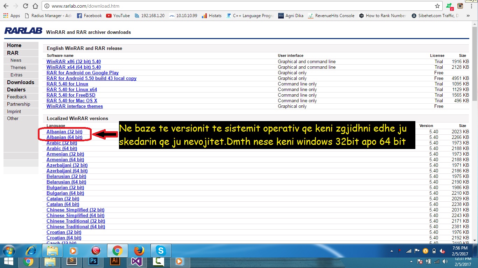Download RAR 5.40 for Linux
The image size is (478, 268).
[67, 84]
